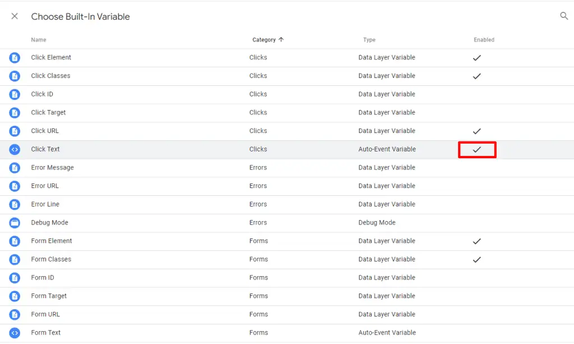Click the Error Message row icon
The height and width of the screenshot is (344, 574).
point(15,168)
